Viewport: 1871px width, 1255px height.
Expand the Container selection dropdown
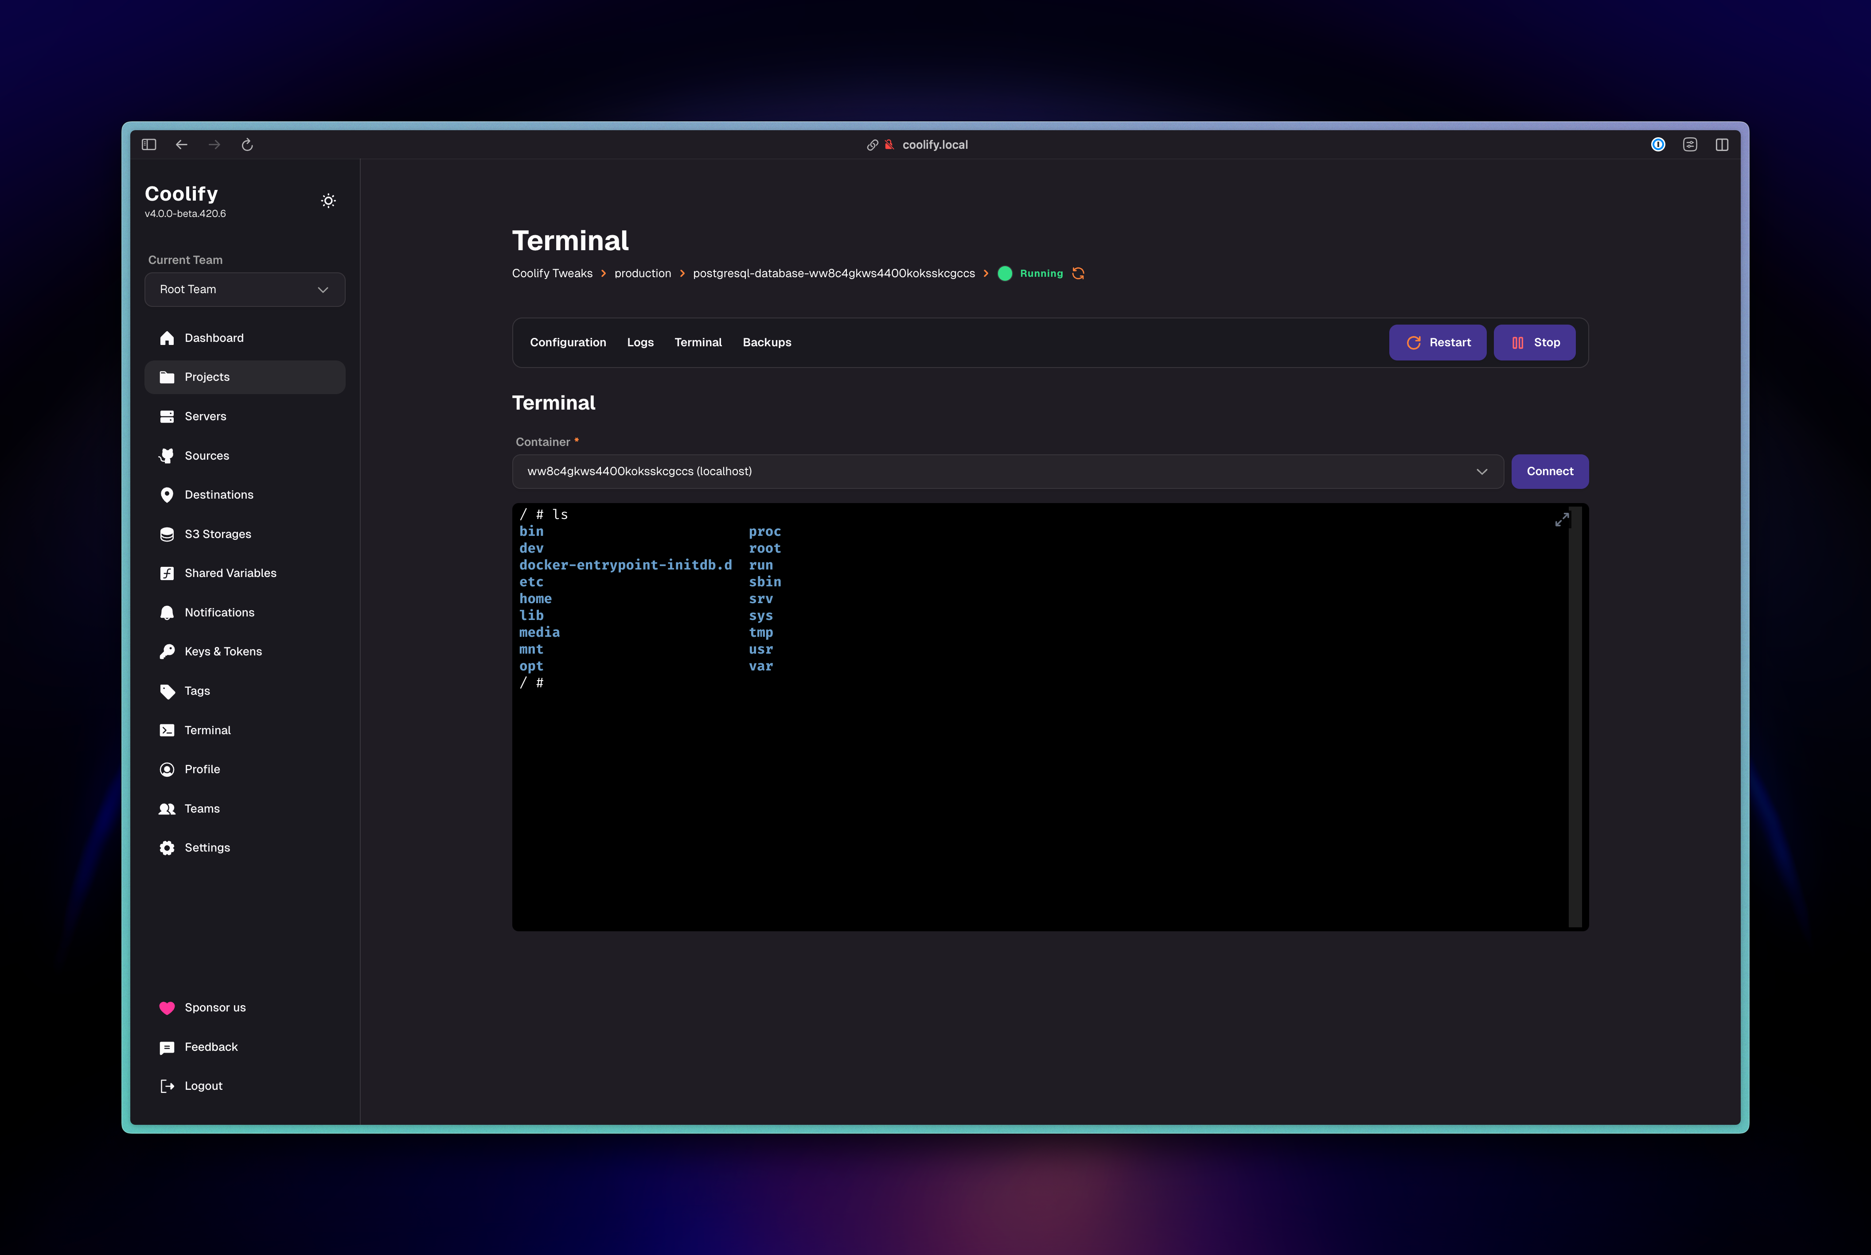tap(1482, 472)
